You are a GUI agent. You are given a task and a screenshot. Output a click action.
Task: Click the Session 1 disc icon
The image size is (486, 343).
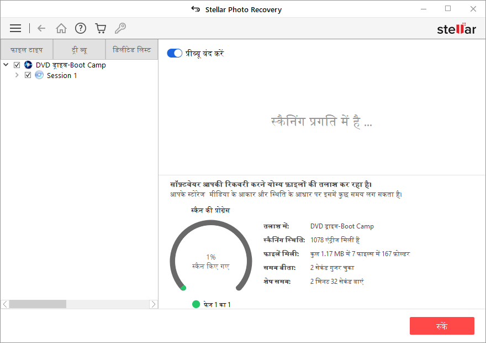(x=39, y=75)
